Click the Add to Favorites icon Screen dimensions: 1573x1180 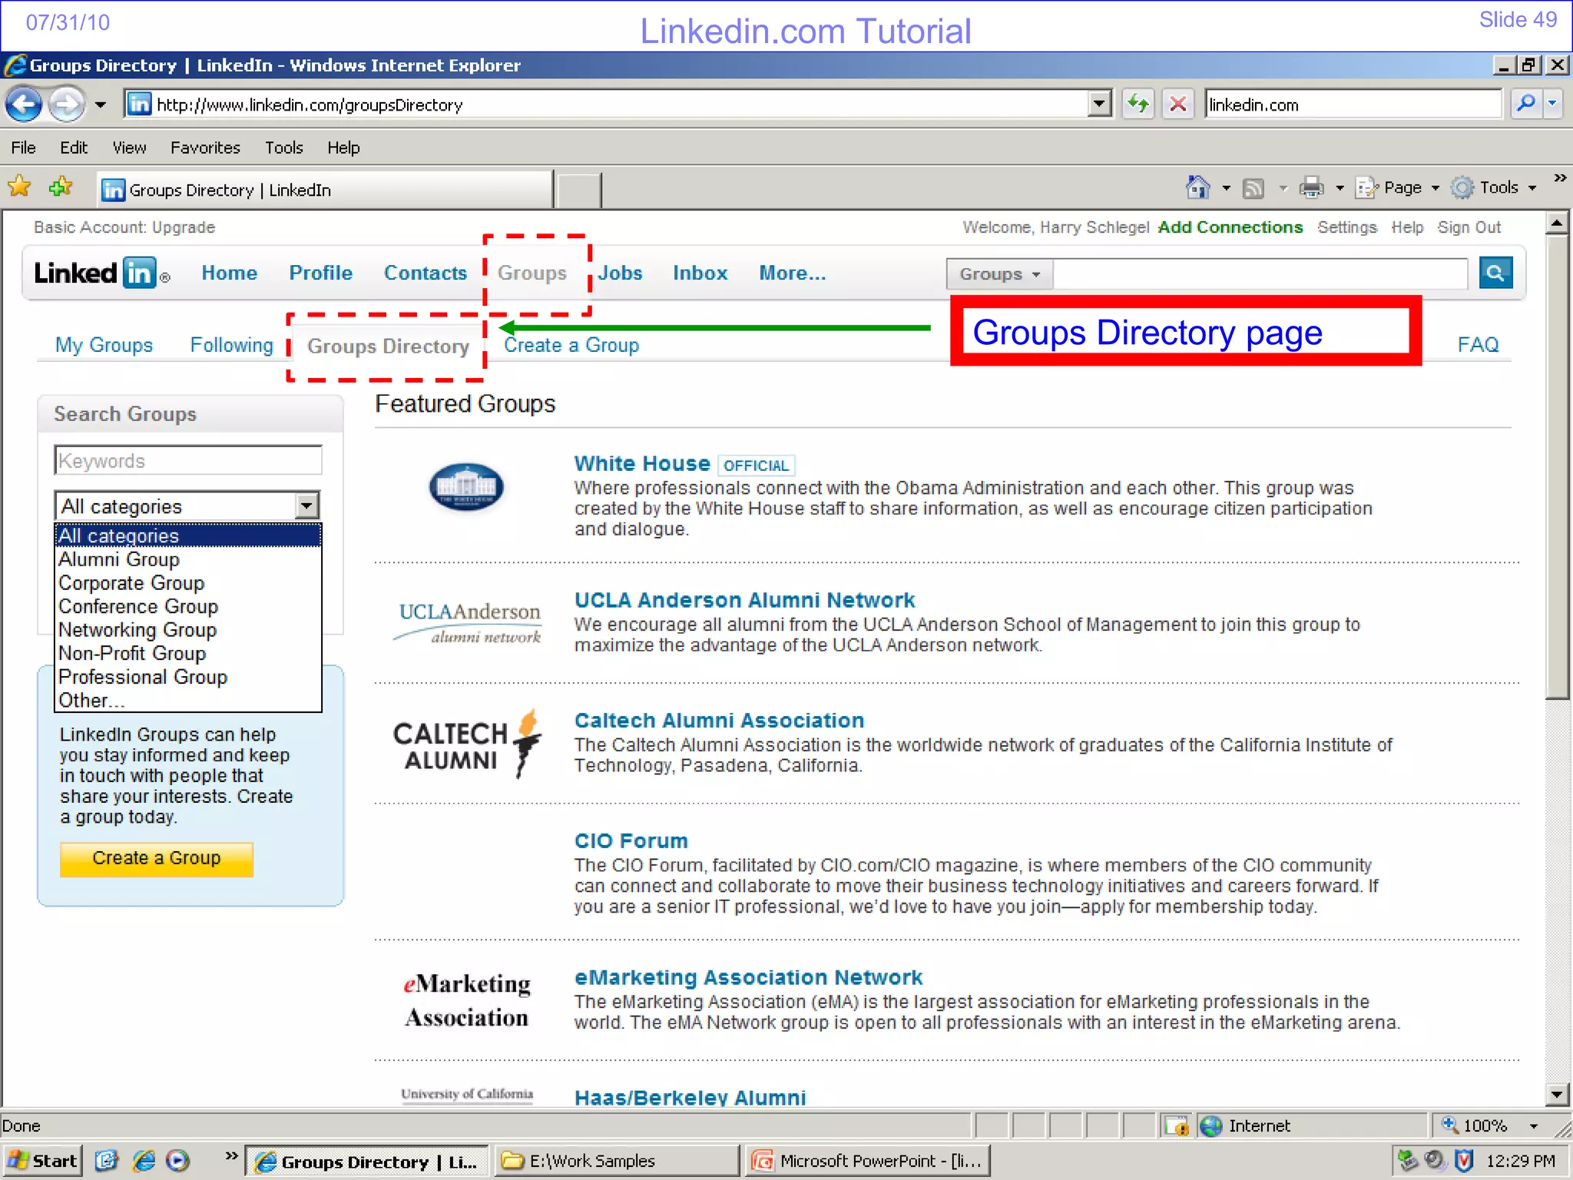tap(60, 187)
